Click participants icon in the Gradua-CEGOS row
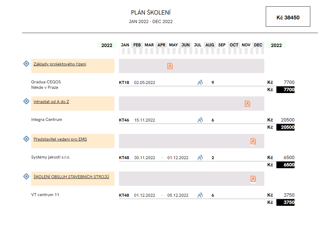The height and width of the screenshot is (237, 333). [200, 82]
